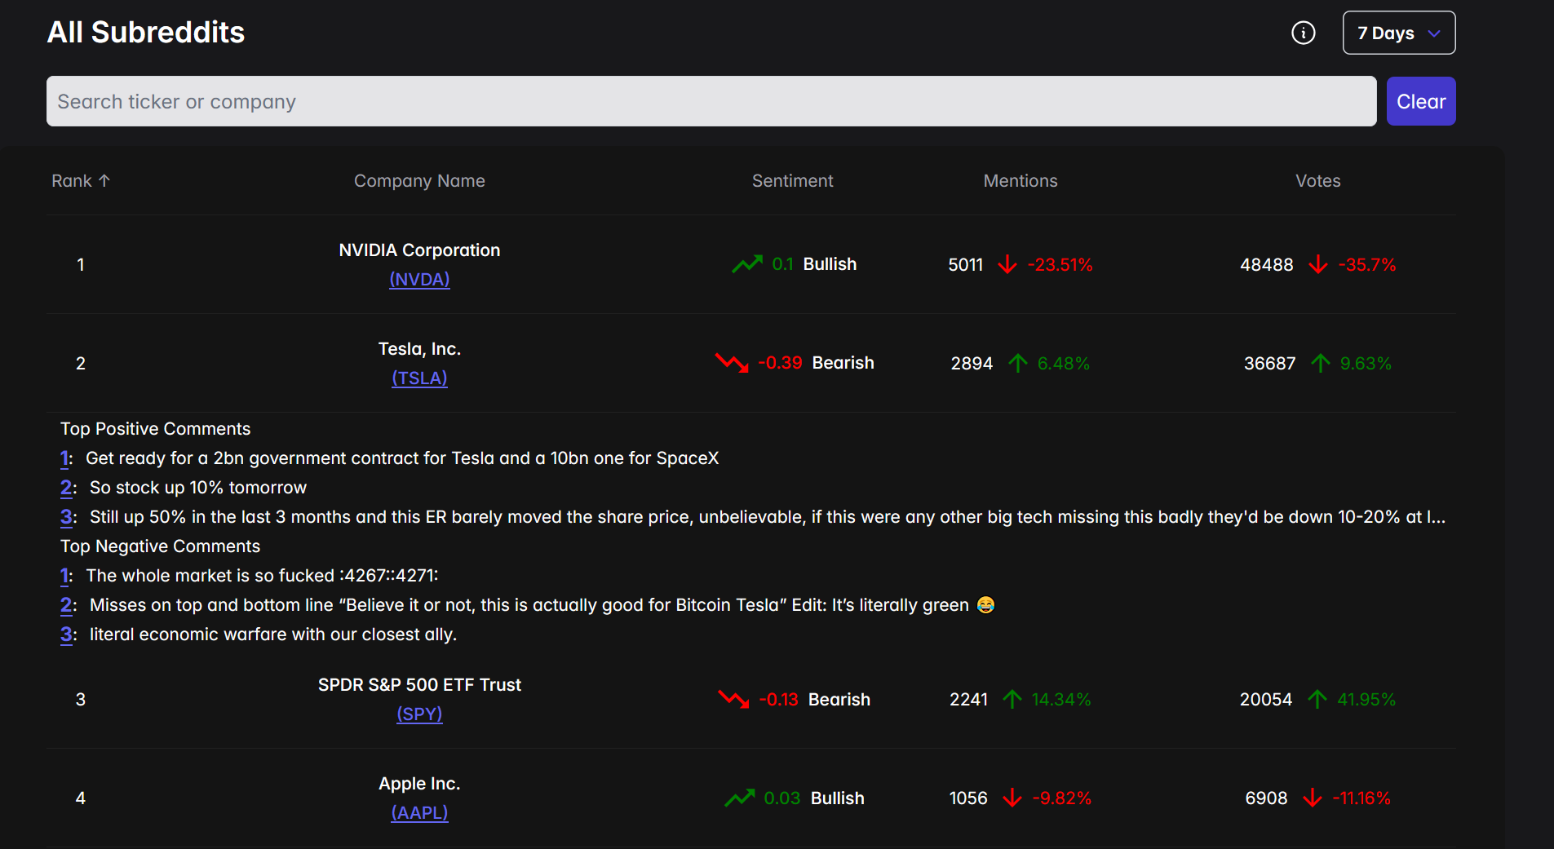1554x849 pixels.
Task: Click NVIDIA bullish trend-up icon
Action: (747, 264)
